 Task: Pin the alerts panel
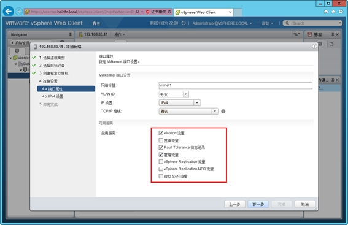(333, 34)
